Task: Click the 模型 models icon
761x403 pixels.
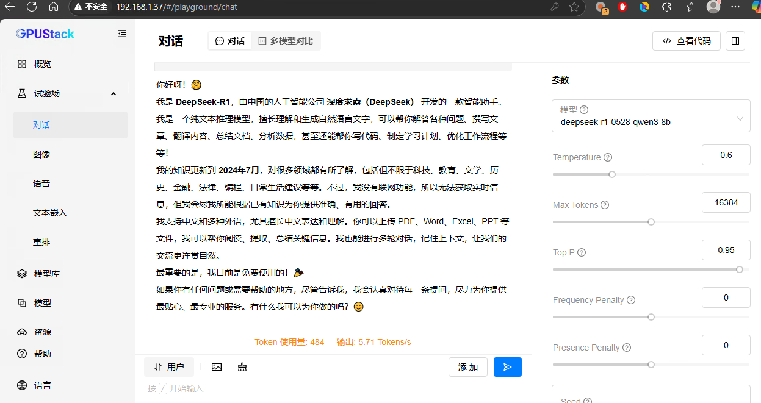Action: point(22,303)
